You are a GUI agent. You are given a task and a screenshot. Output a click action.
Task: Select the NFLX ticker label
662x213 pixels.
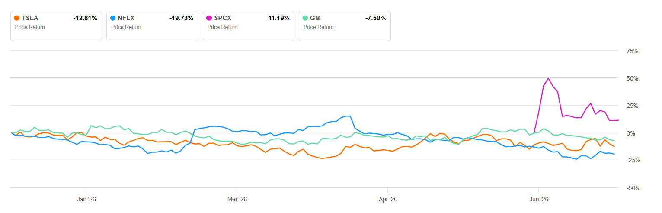point(126,18)
